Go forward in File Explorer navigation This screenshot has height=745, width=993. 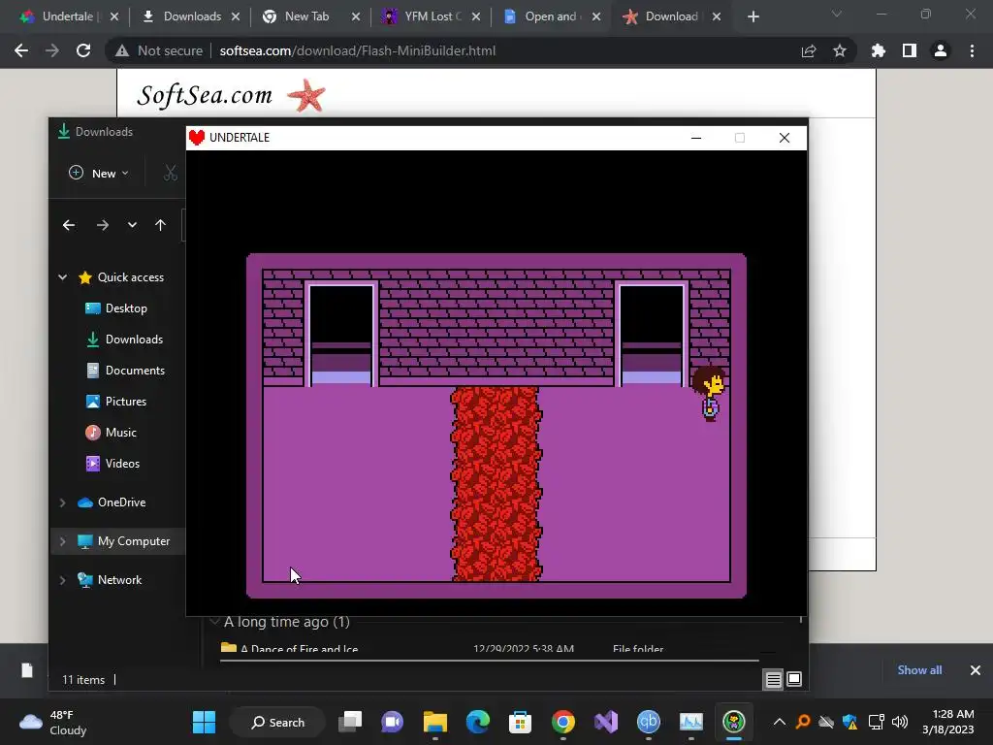pos(102,225)
